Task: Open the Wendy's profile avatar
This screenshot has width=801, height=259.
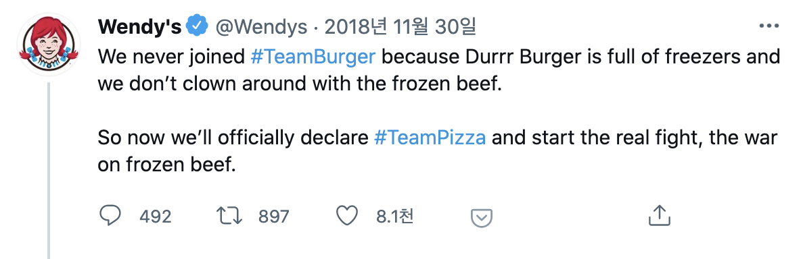Action: (x=49, y=45)
